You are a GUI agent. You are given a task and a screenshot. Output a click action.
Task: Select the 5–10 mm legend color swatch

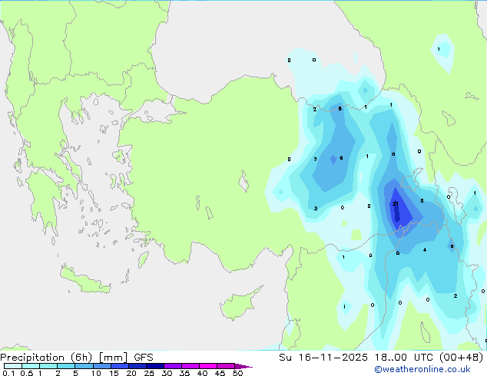coord(84,366)
